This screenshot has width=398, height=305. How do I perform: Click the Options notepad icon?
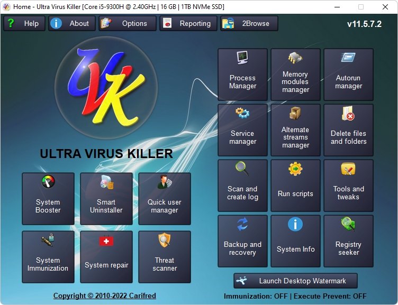pyautogui.click(x=106, y=23)
